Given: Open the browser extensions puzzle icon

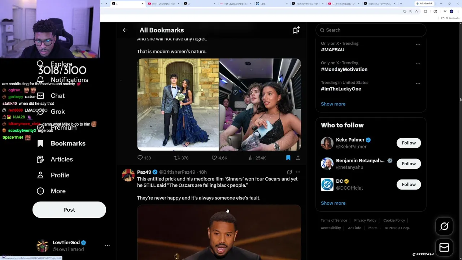Looking at the screenshot, I should [426, 12].
